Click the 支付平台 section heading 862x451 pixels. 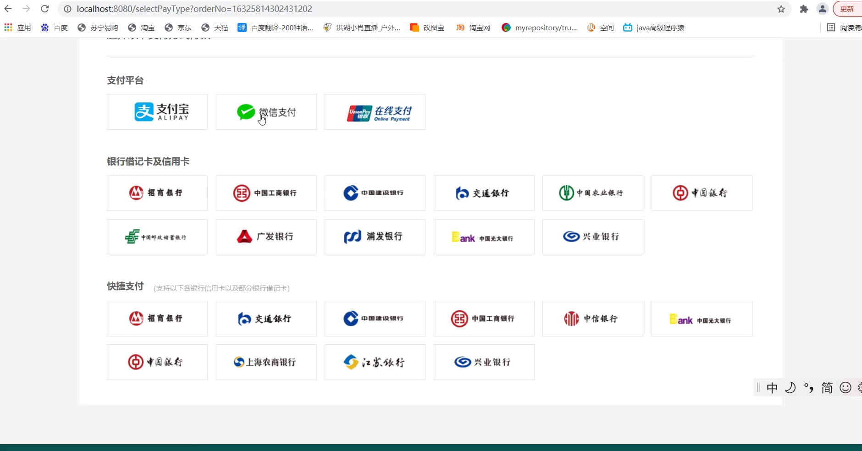(x=125, y=81)
